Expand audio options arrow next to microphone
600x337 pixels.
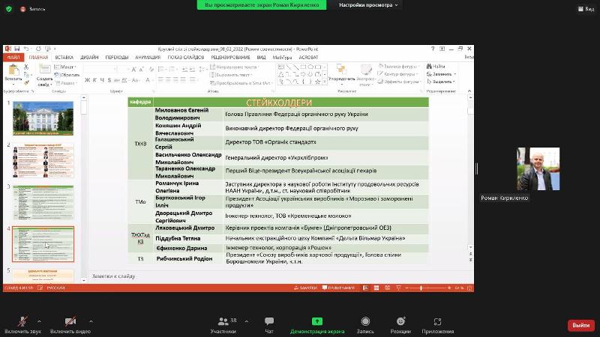[x=40, y=321]
